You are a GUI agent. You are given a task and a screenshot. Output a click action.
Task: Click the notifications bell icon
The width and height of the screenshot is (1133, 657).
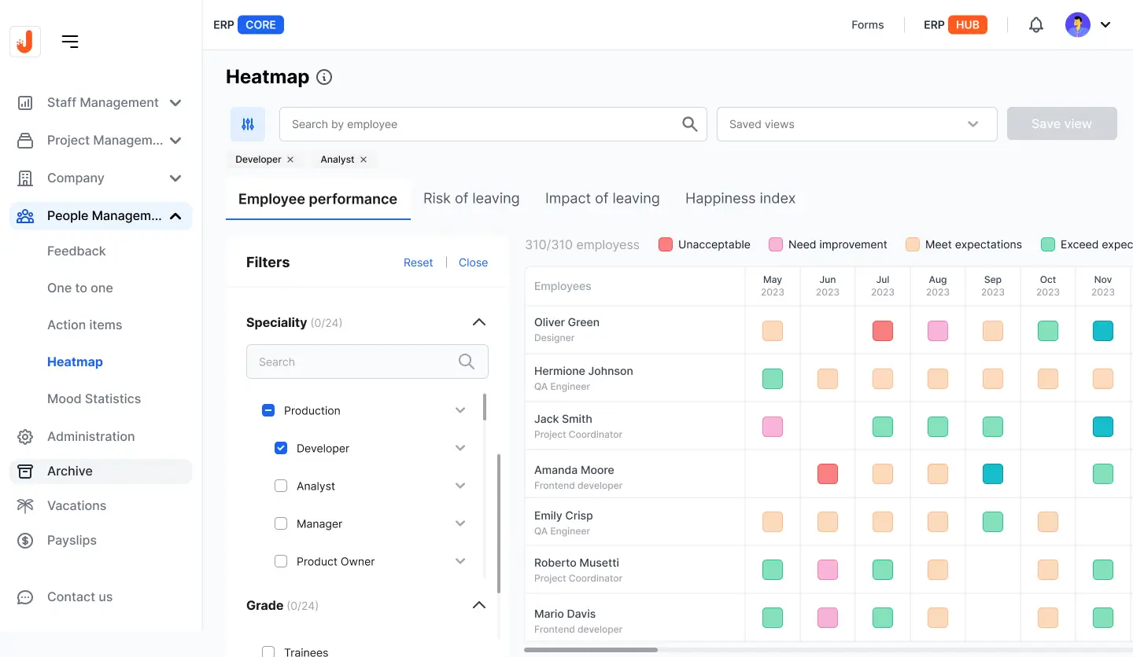click(x=1035, y=24)
